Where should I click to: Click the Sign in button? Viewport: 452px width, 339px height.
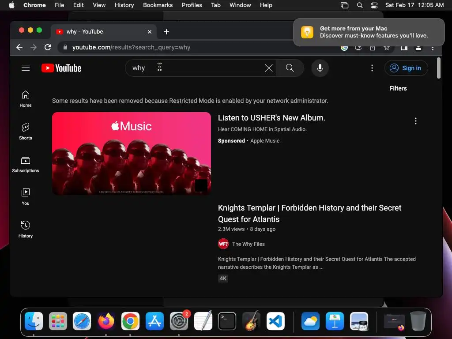pos(406,68)
